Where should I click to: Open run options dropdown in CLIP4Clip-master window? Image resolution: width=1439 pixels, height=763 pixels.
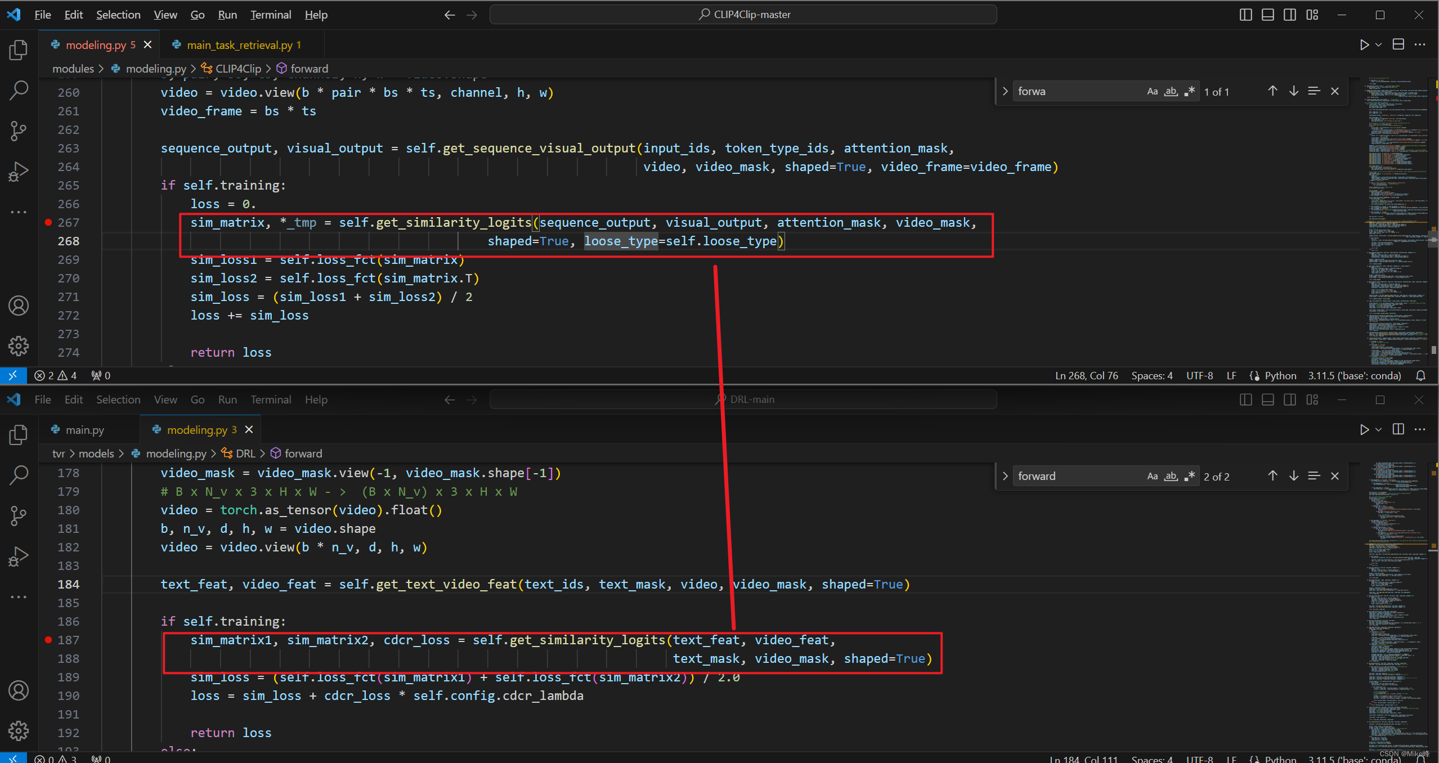point(1379,44)
